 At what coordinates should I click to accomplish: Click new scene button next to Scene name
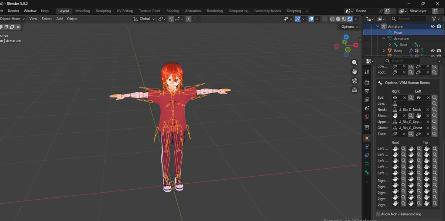(x=387, y=11)
